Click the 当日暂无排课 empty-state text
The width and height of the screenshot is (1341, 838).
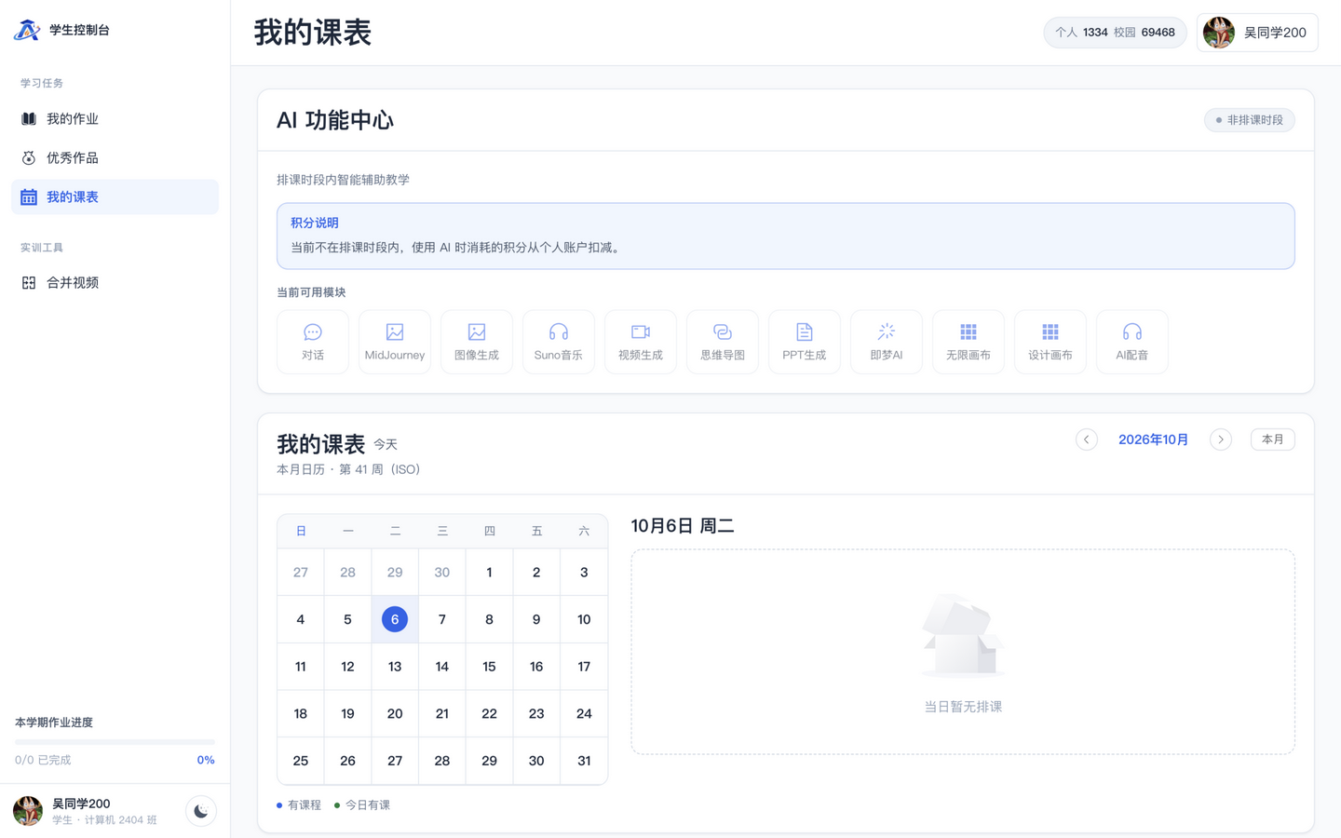point(963,707)
